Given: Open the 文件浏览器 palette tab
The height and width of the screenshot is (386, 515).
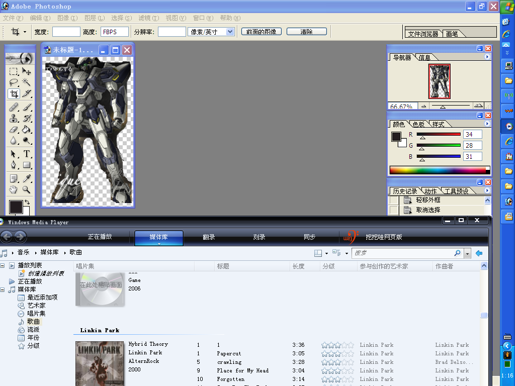Looking at the screenshot, I should pyautogui.click(x=423, y=34).
